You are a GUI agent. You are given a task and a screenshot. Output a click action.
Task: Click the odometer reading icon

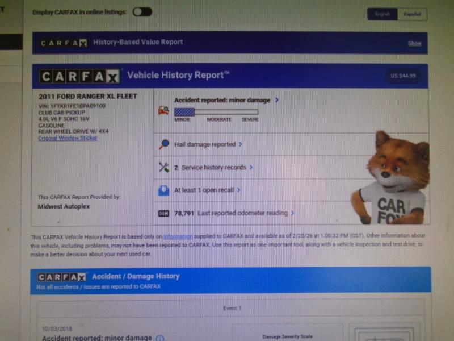[163, 213]
